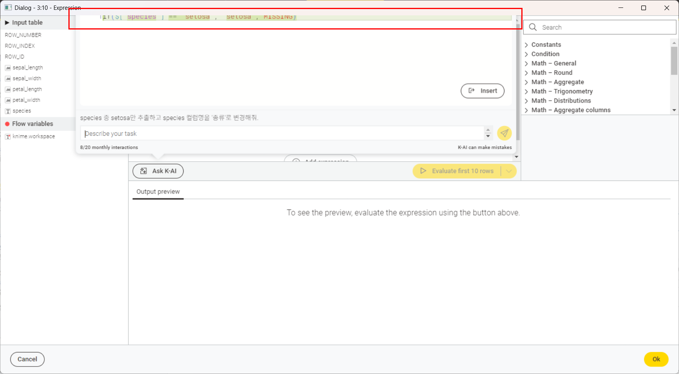Viewport: 679px width, 374px height.
Task: Click the variable type icon beside knime.workspace
Action: click(x=7, y=136)
